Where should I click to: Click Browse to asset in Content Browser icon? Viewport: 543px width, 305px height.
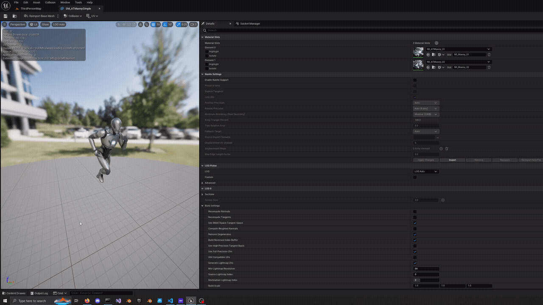click(14, 16)
